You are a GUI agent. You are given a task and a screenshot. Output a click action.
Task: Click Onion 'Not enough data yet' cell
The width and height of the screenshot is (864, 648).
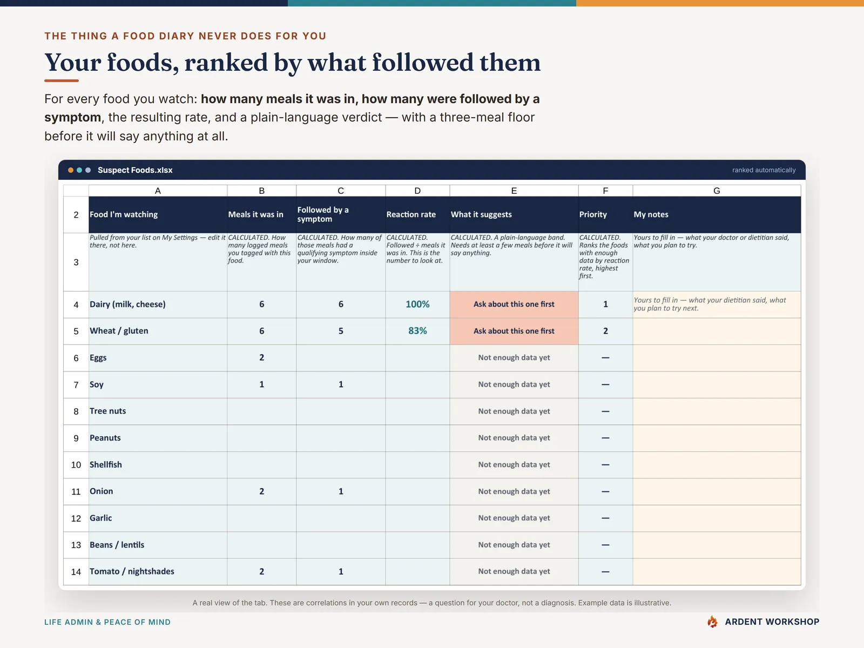[x=514, y=491]
